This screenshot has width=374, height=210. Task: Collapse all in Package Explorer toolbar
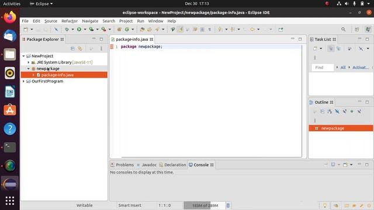(72, 48)
